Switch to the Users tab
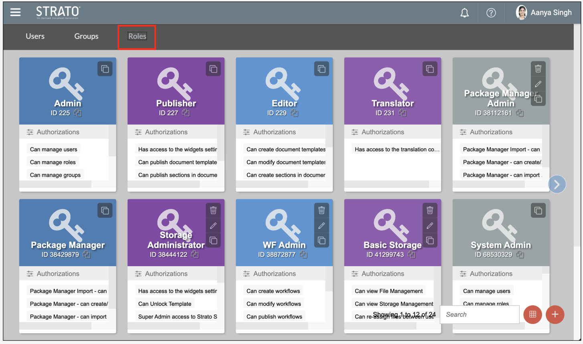583x344 pixels. click(35, 36)
